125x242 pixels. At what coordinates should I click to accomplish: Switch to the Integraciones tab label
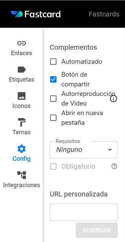tap(22, 185)
